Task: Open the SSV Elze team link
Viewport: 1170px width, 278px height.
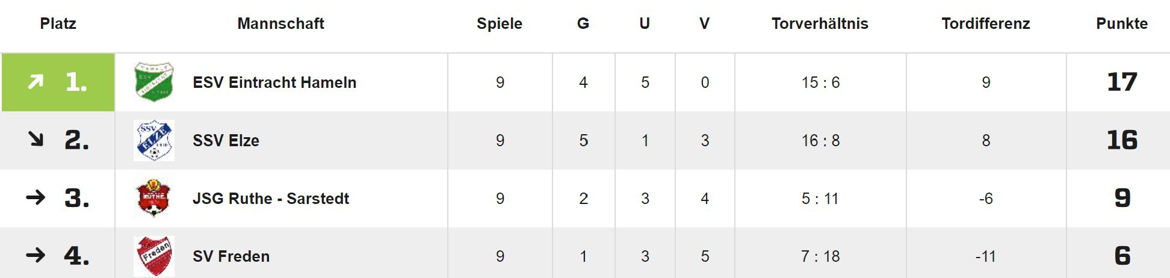Action: [226, 141]
